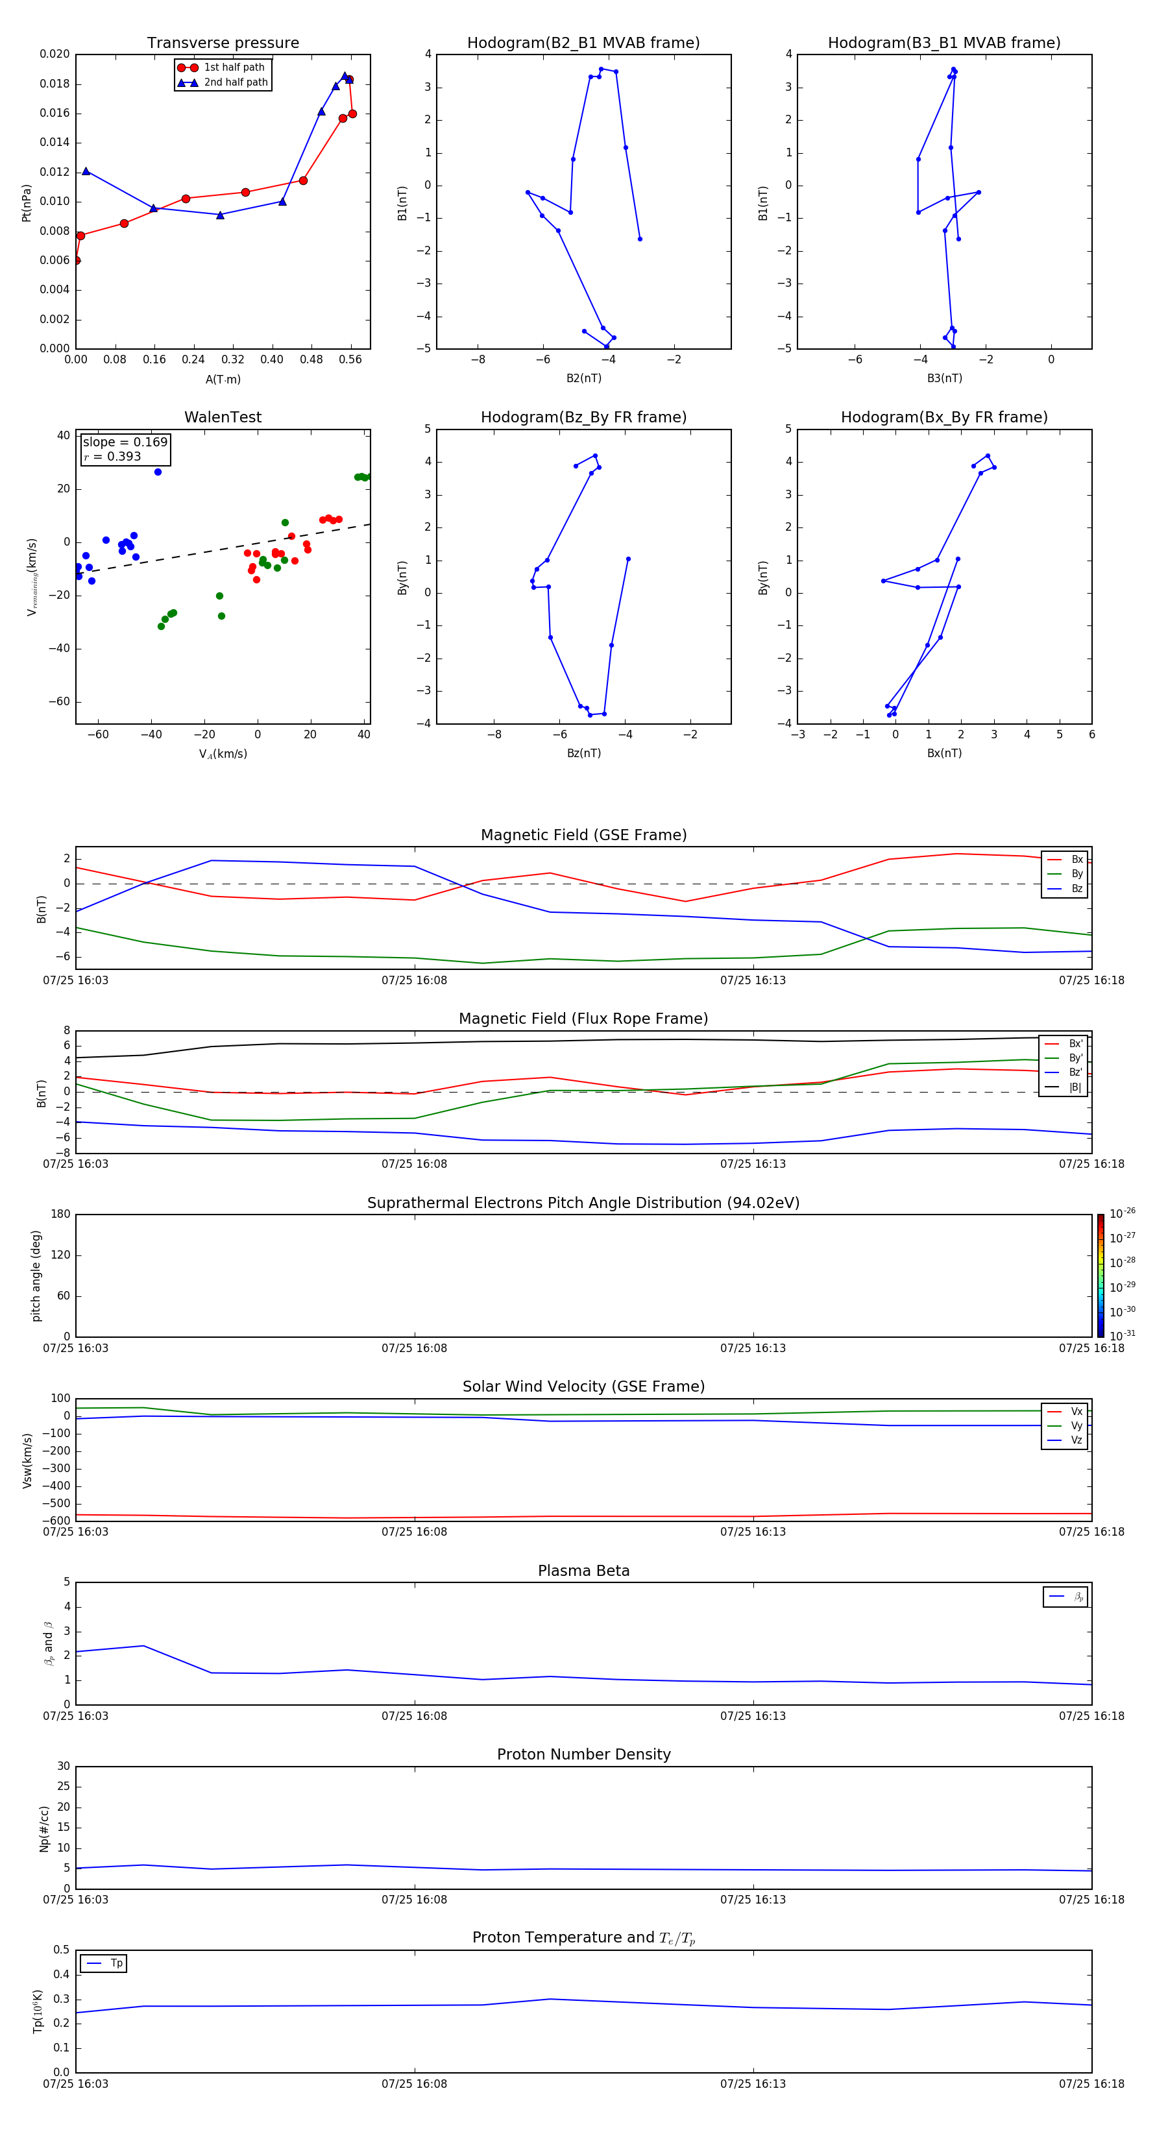Click the "Solar Wind Velocity (GSE Frame)" title

[583, 1386]
